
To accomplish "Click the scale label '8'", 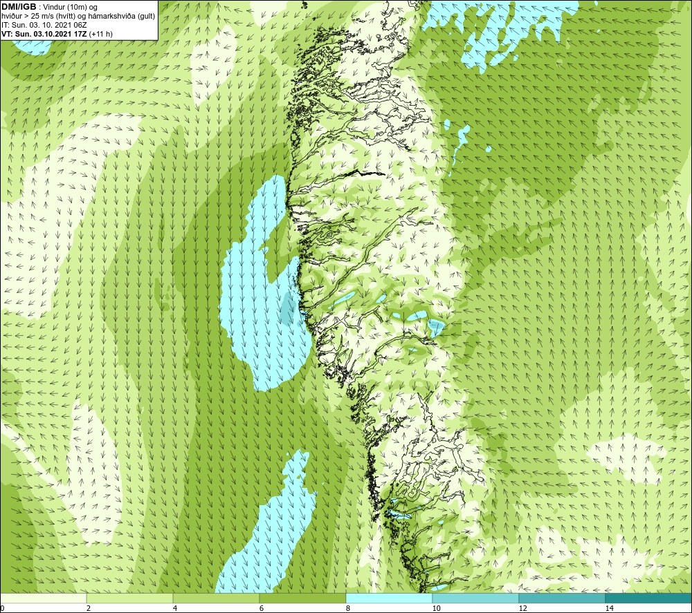I will 348,608.
